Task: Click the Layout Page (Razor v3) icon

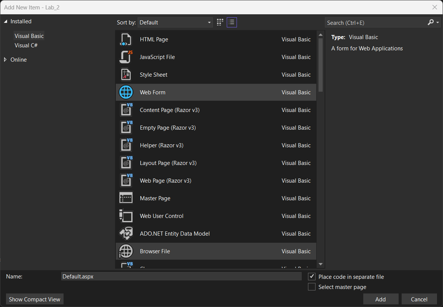Action: 126,163
